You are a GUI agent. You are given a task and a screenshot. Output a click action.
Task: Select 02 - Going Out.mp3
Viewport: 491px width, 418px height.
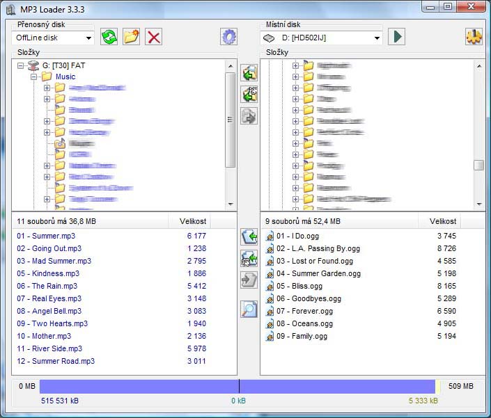(x=49, y=248)
